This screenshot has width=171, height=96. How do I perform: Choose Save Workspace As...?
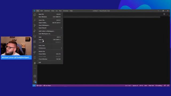49,34
